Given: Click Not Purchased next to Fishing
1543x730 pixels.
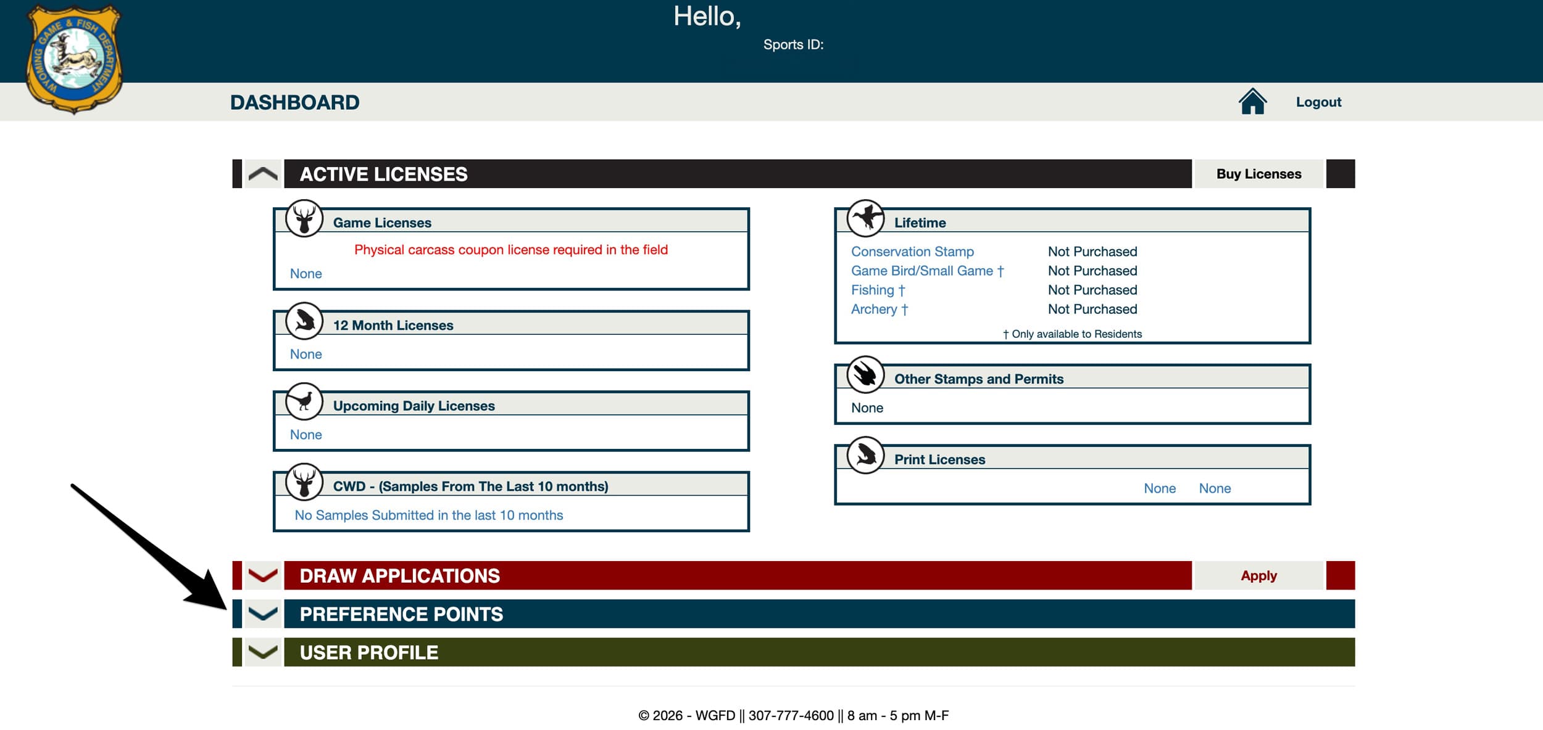Looking at the screenshot, I should tap(1092, 290).
